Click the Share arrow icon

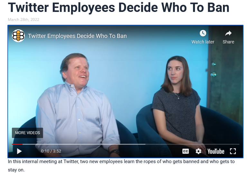tap(228, 33)
